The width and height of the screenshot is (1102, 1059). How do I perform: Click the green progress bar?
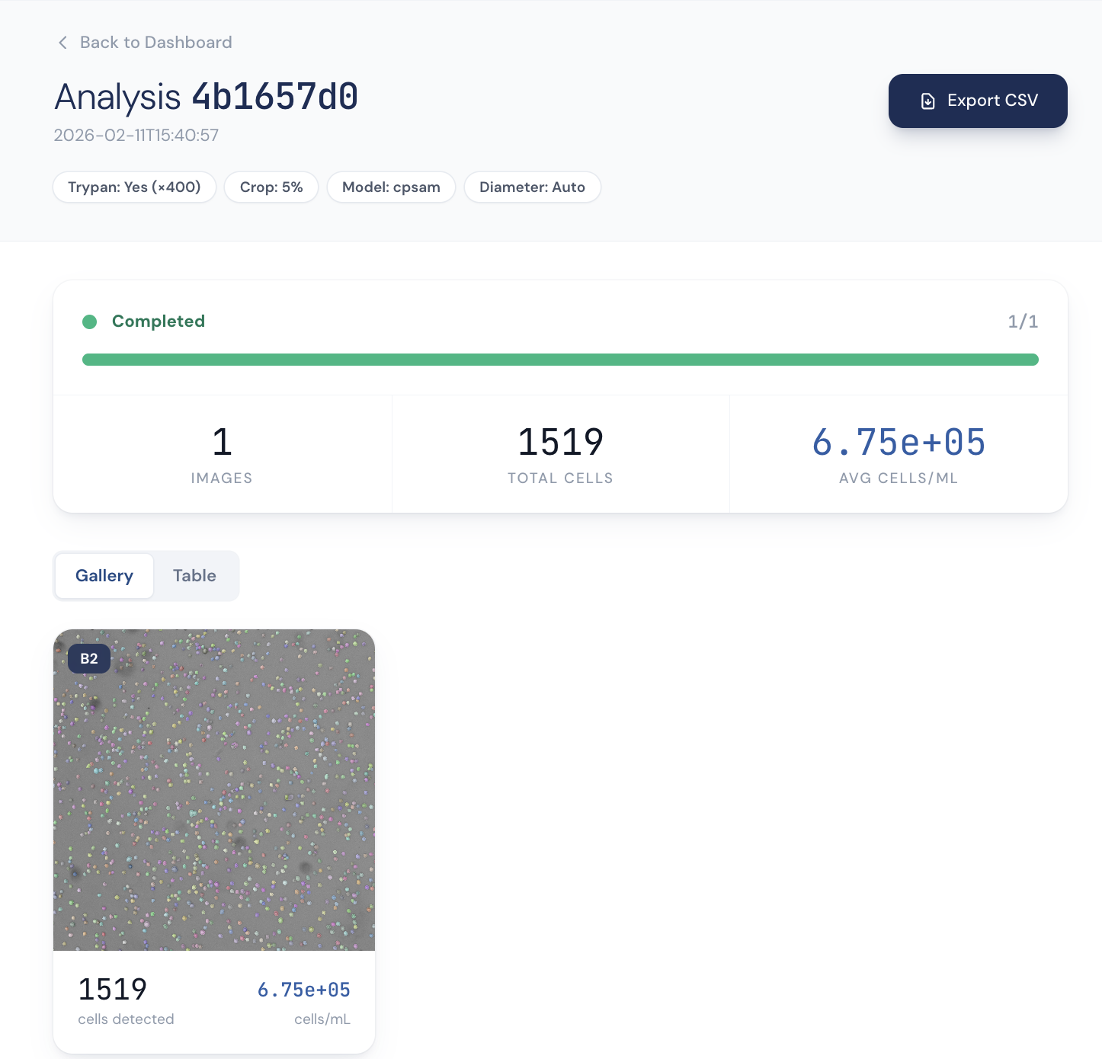(560, 359)
